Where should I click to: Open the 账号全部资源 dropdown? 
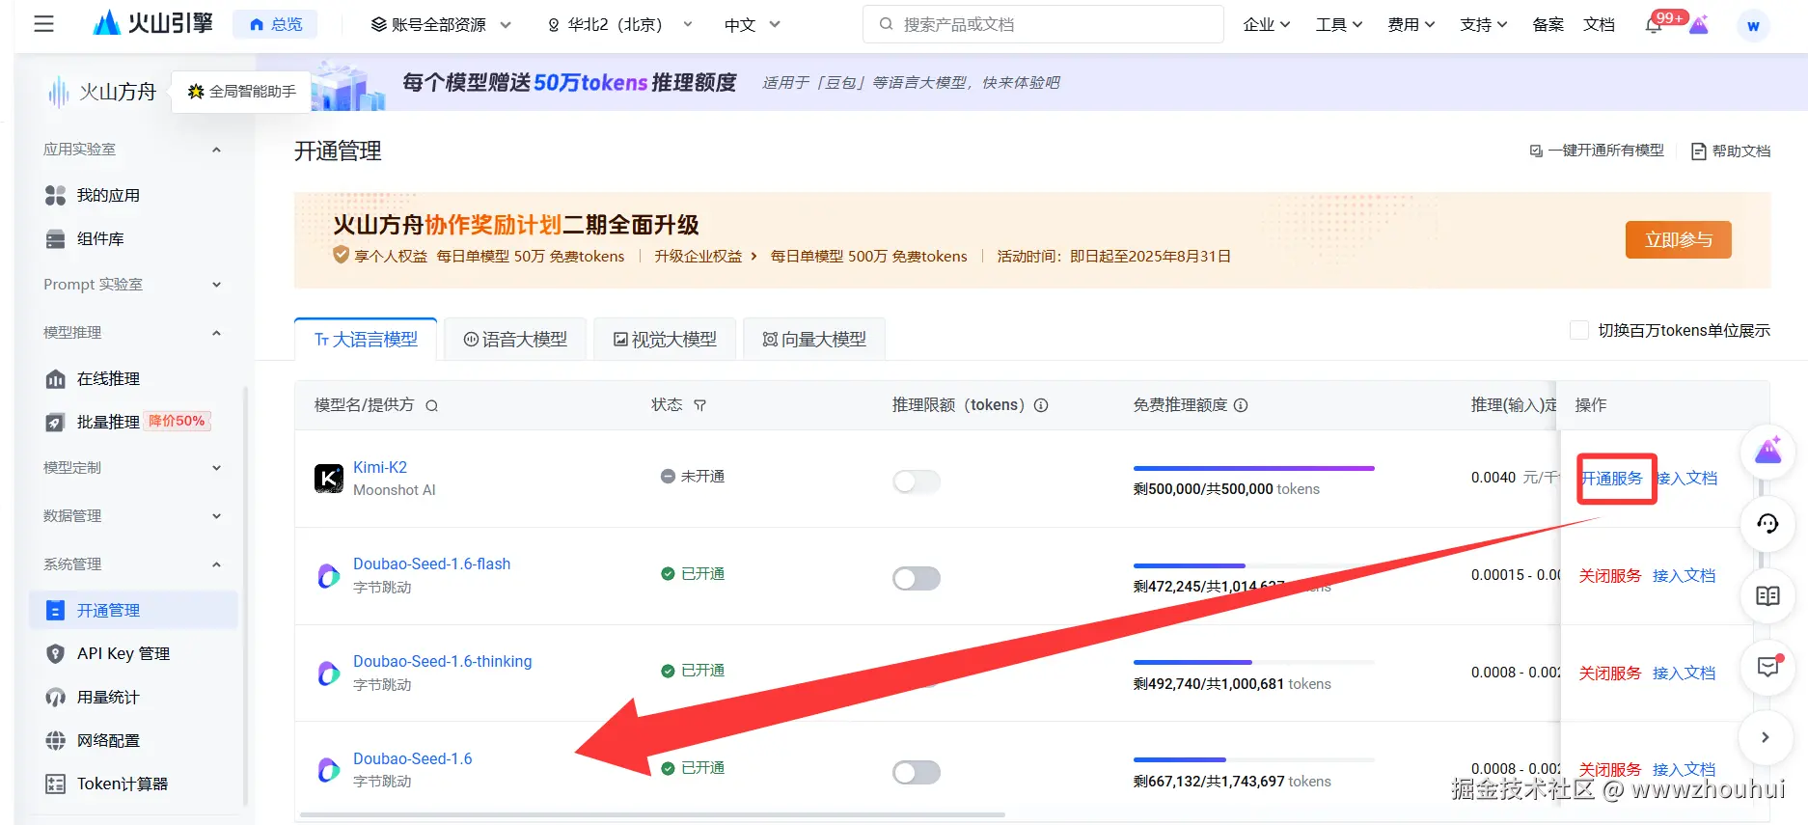(441, 24)
